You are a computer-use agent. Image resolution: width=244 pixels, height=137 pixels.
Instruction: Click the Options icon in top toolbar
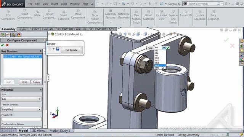click(x=162, y=4)
